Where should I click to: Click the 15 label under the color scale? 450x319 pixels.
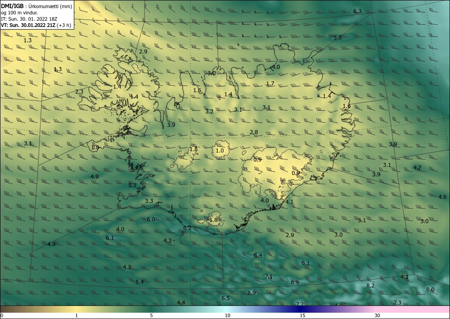(x=302, y=316)
